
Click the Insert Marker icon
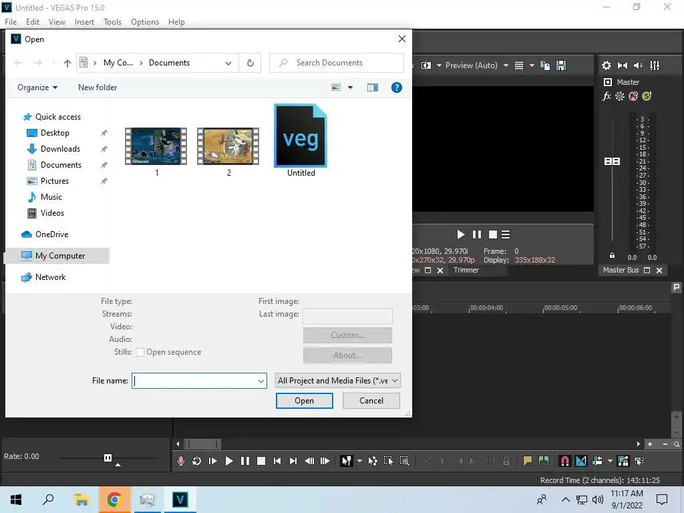pos(528,461)
